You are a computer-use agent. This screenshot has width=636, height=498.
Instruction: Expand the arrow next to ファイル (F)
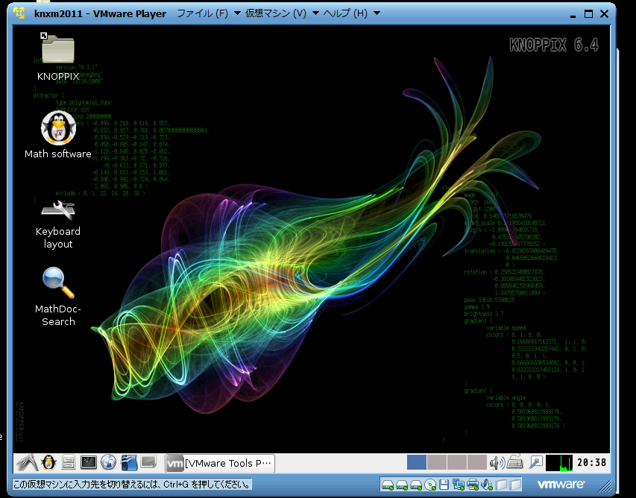pyautogui.click(x=237, y=13)
